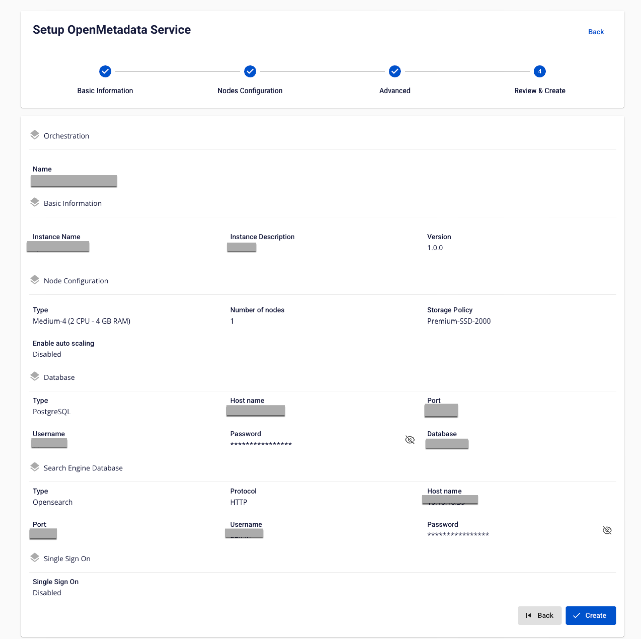Viewport: 641px width, 639px height.
Task: Click the Search Engine Database section heading
Action: point(83,468)
